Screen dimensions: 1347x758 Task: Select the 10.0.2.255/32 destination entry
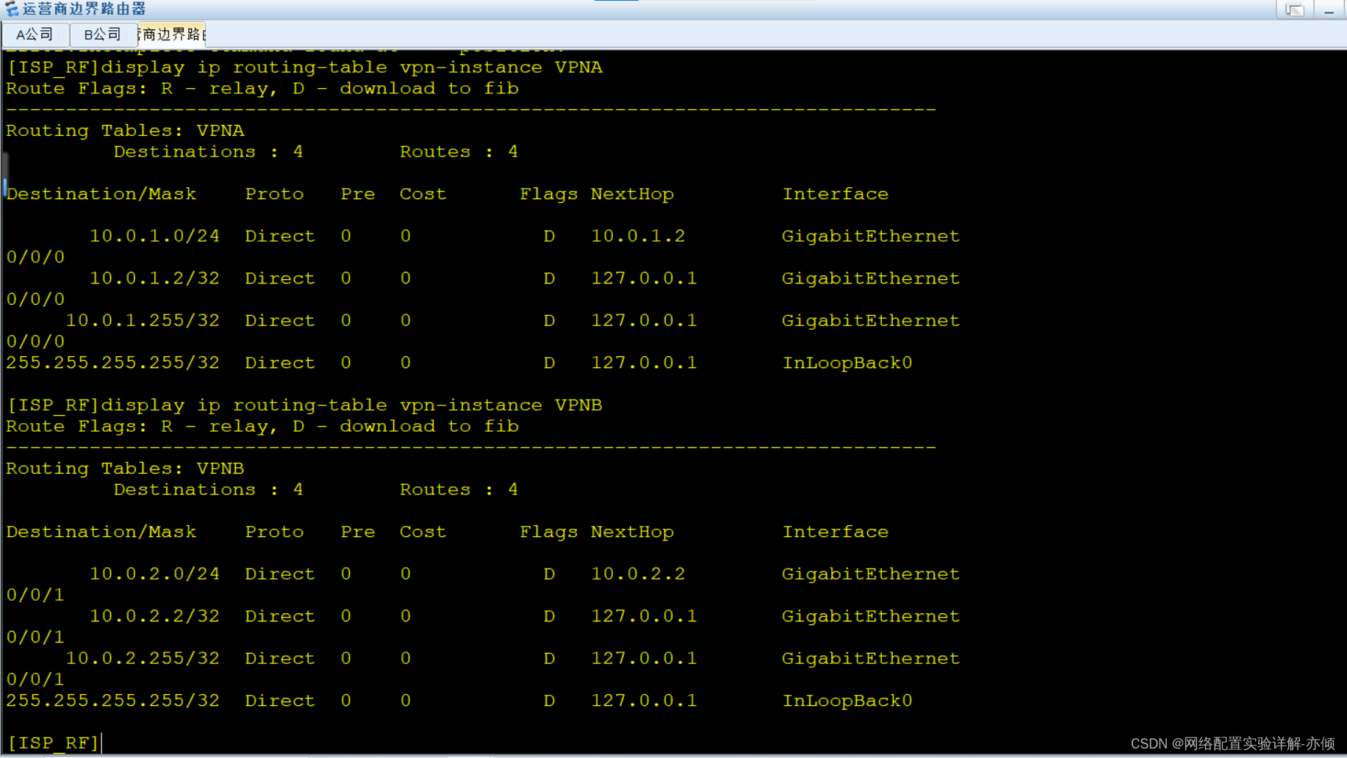click(143, 658)
